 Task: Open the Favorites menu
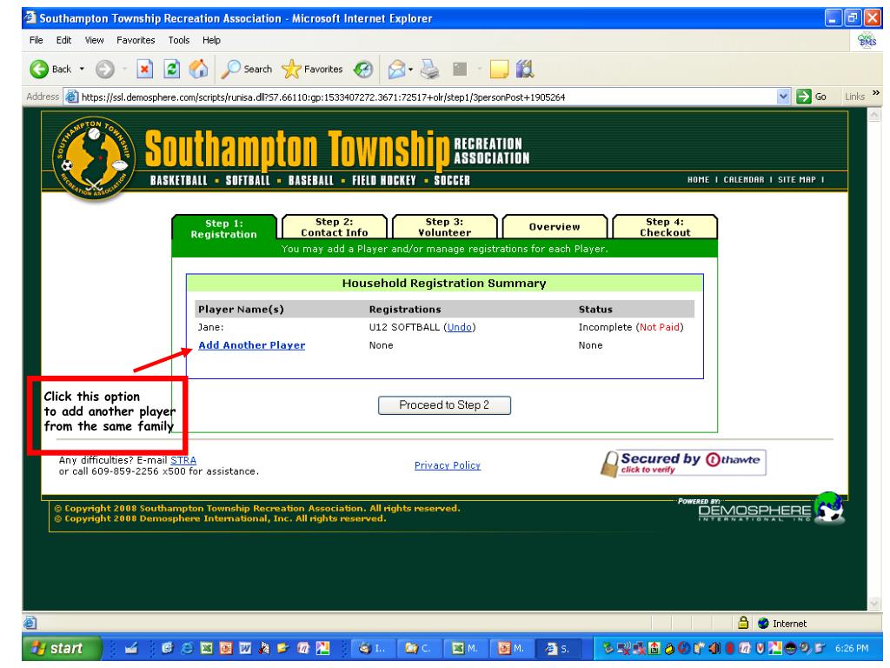coord(136,40)
